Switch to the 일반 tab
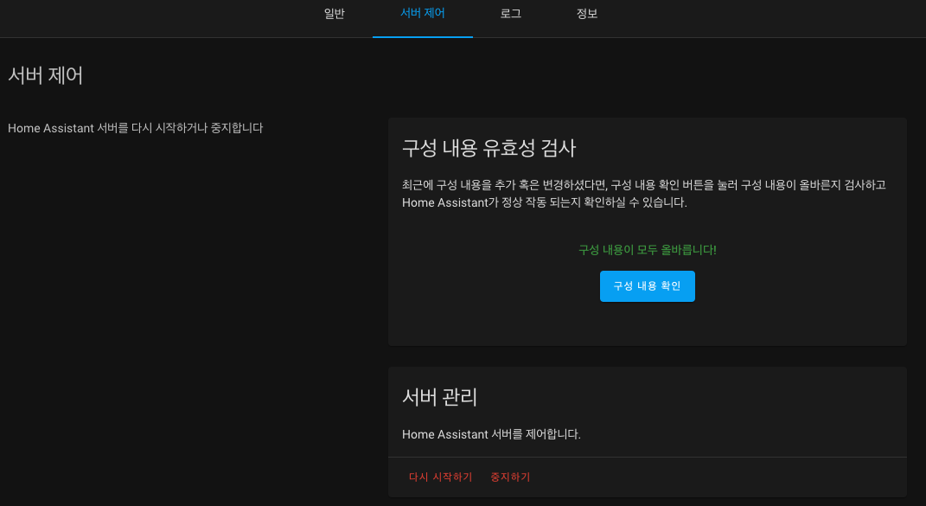Image resolution: width=926 pixels, height=506 pixels. pos(335,14)
